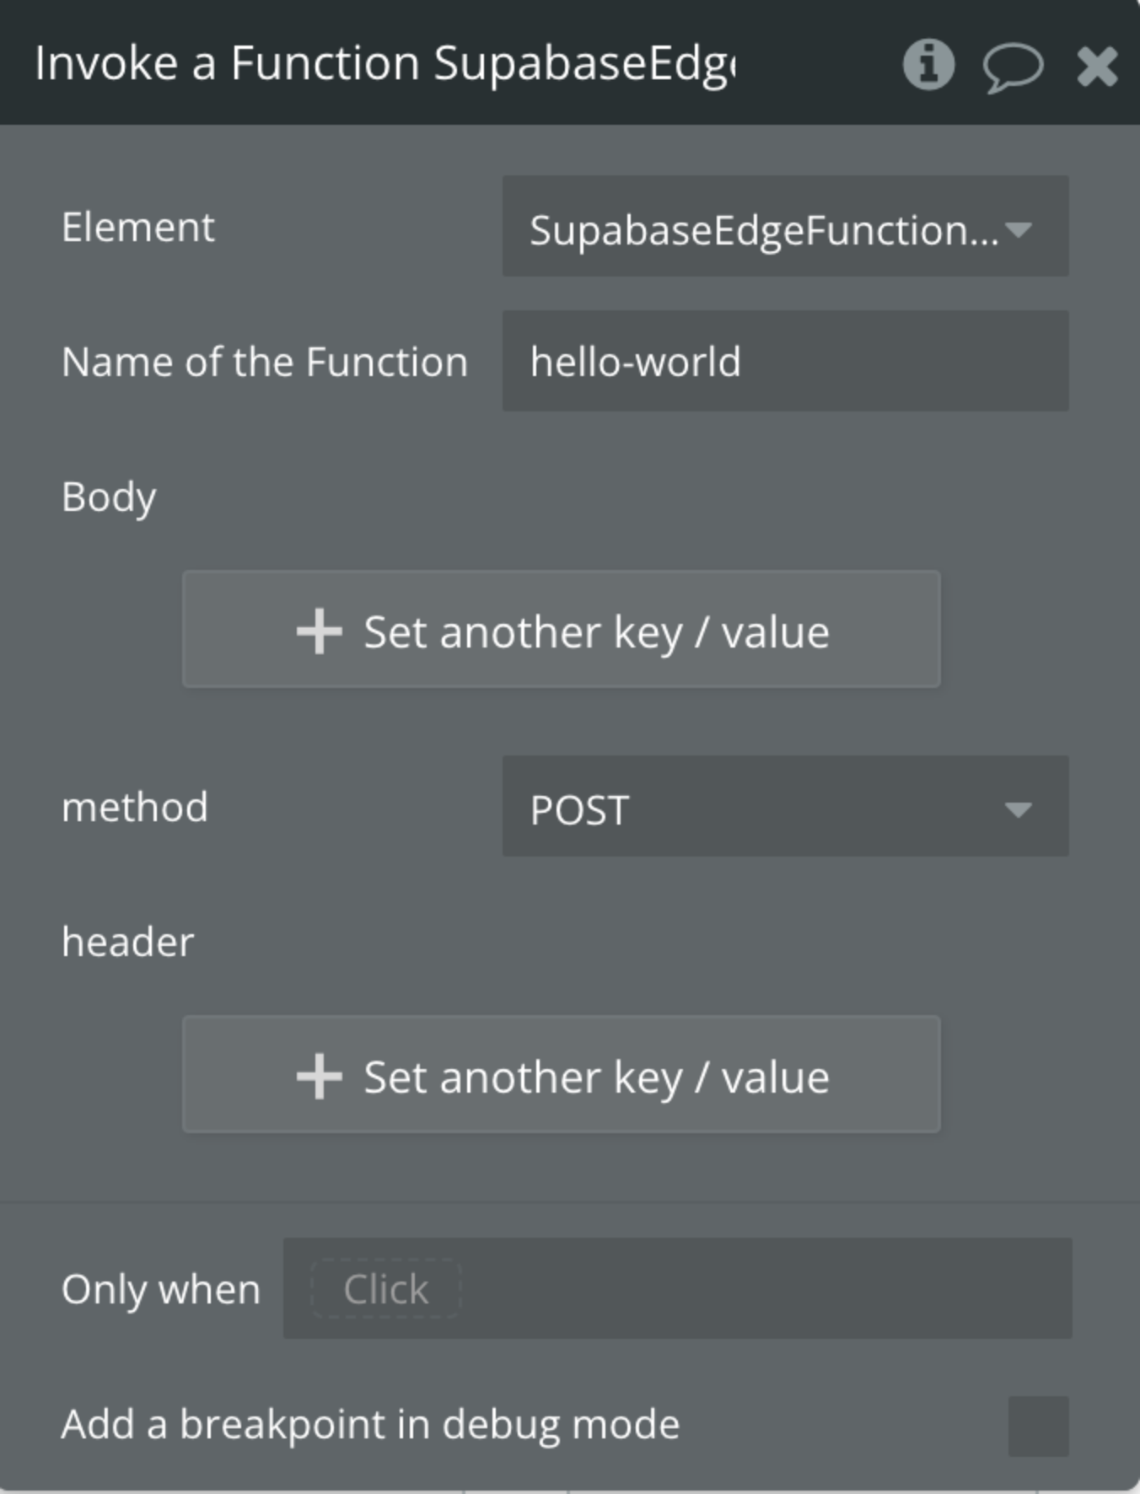Click the plus icon under Body
The height and width of the screenshot is (1494, 1140).
[x=319, y=631]
